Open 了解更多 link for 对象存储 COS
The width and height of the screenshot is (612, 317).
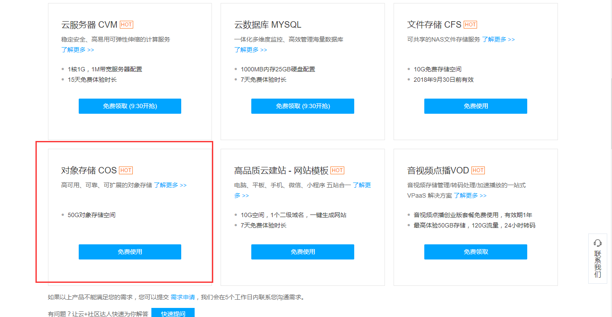click(170, 185)
